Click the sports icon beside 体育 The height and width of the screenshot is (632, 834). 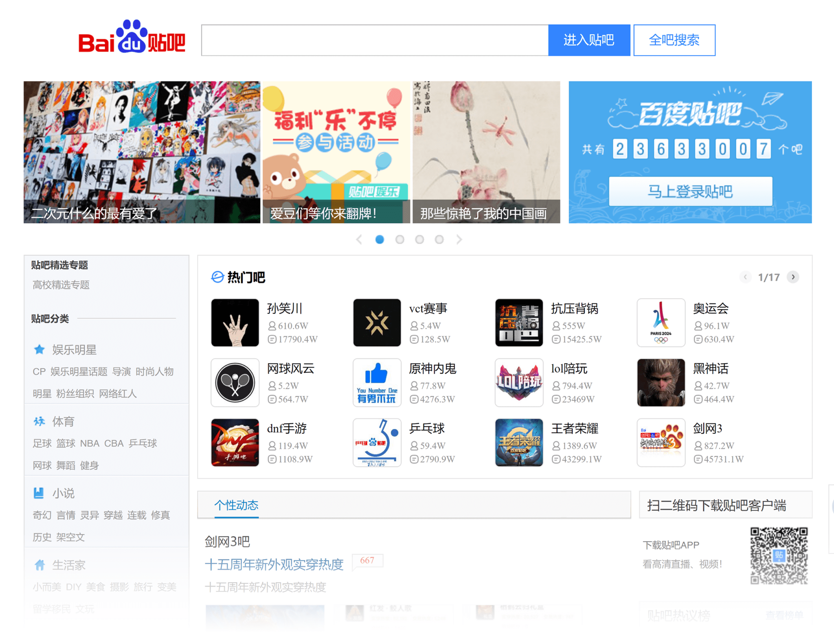point(39,421)
